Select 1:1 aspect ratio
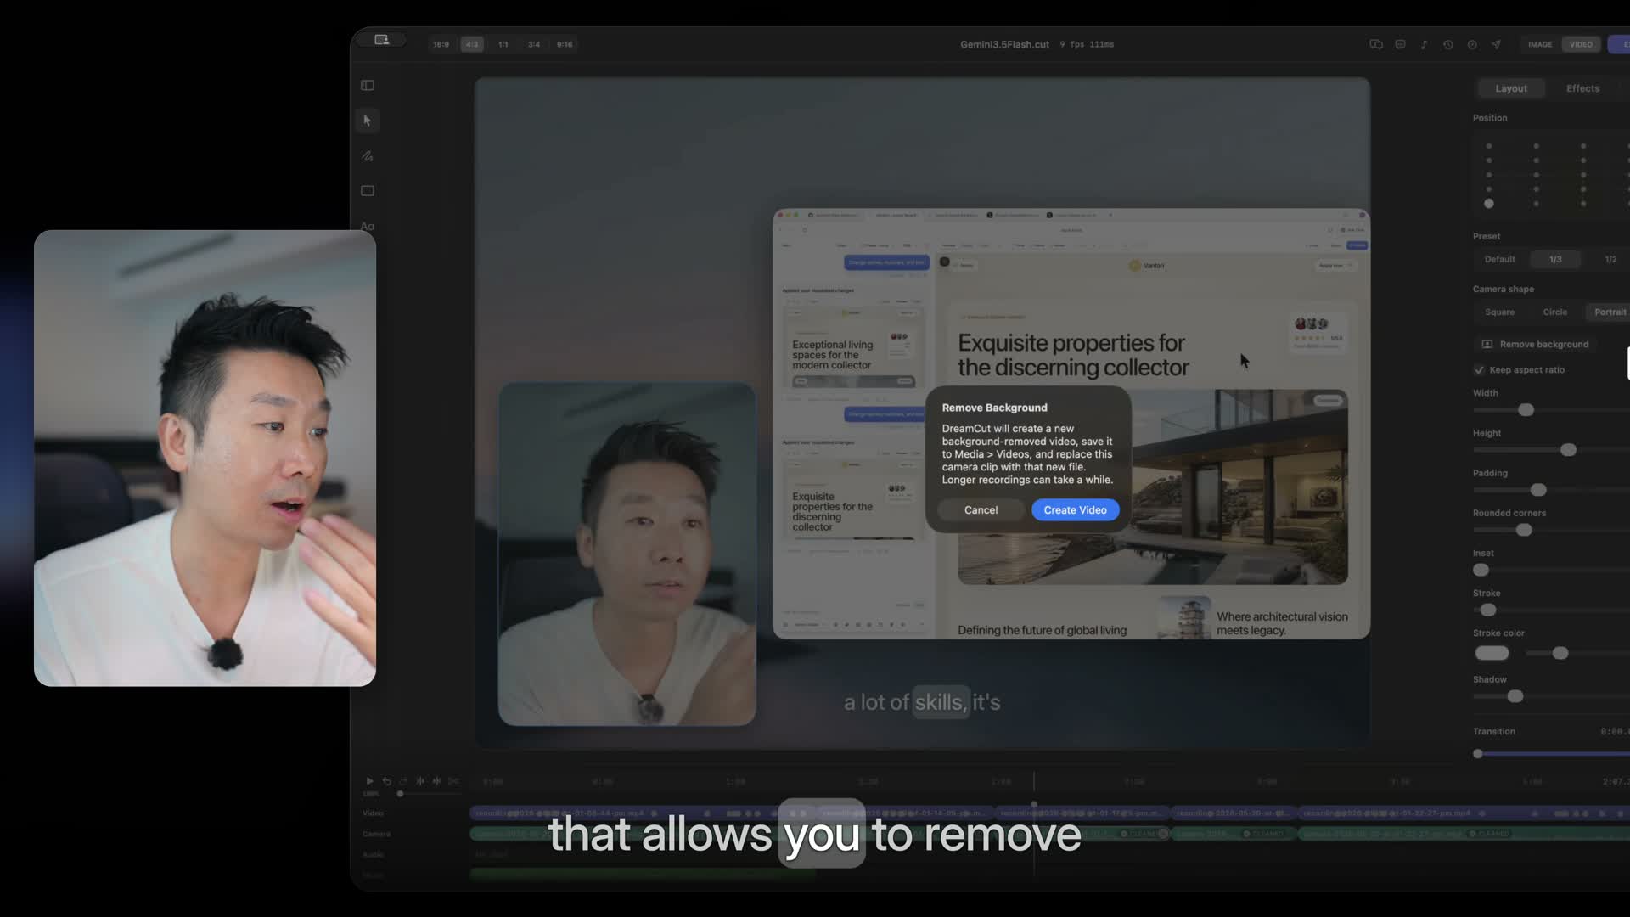The width and height of the screenshot is (1630, 917). click(x=503, y=44)
